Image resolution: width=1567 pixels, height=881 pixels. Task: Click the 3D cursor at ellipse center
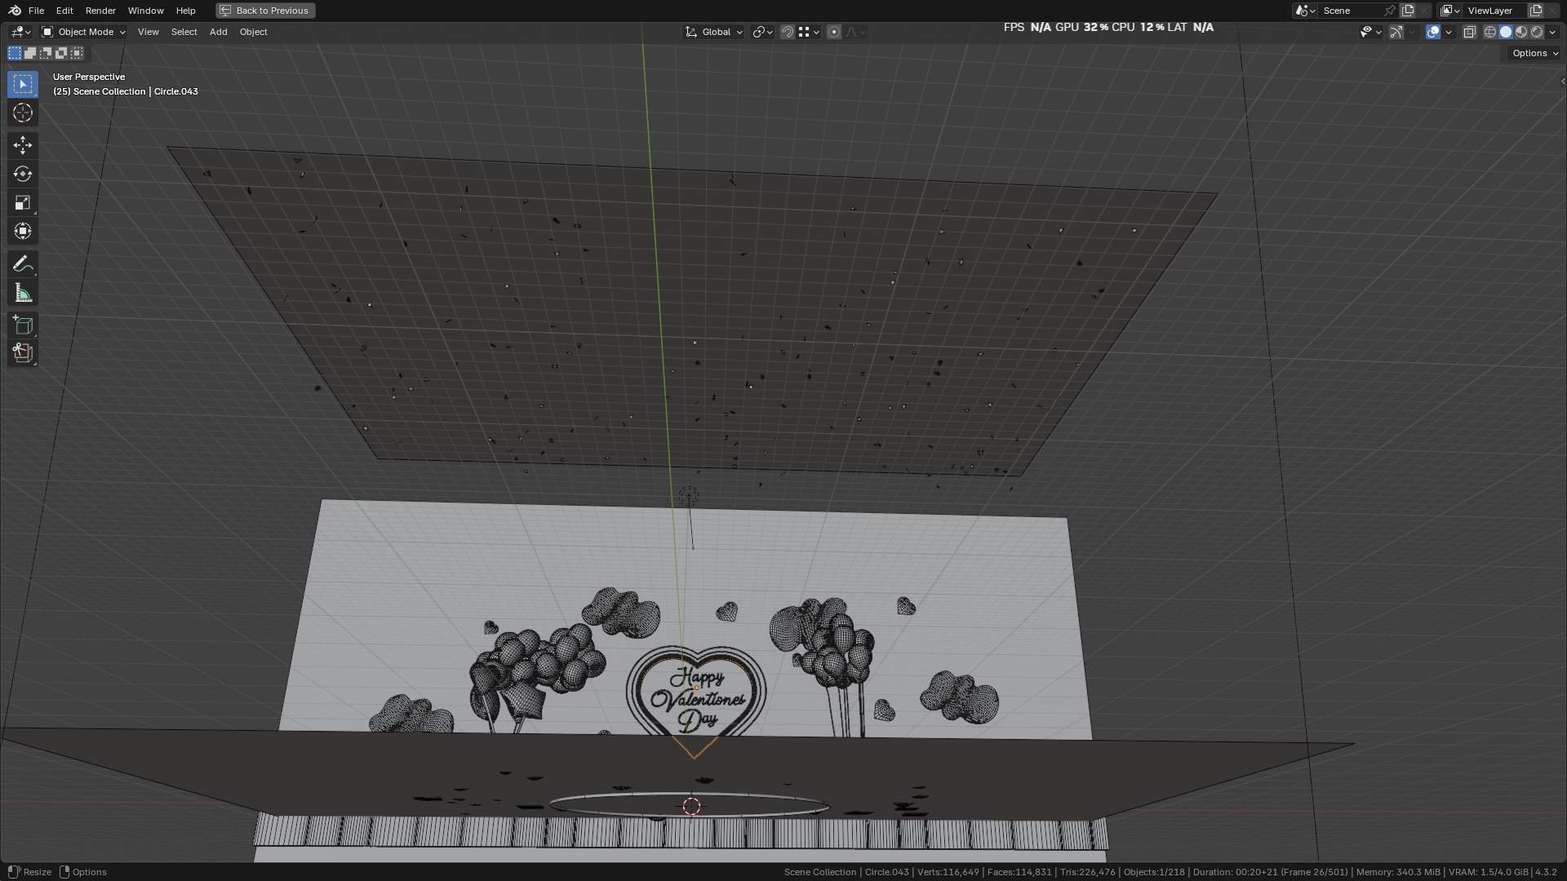pyautogui.click(x=691, y=806)
